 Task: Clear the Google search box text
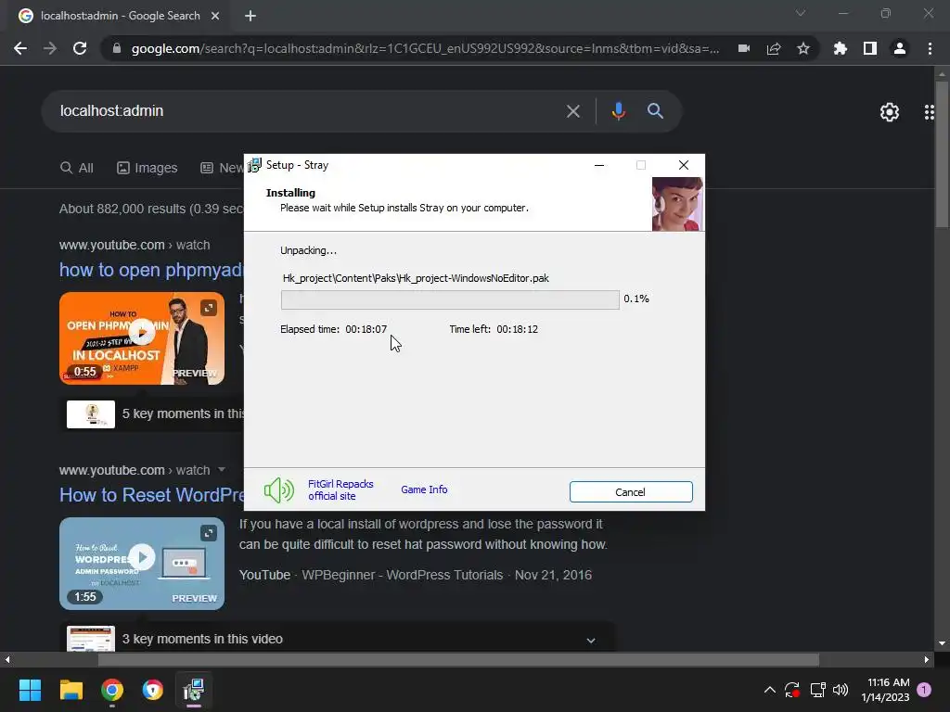point(573,111)
